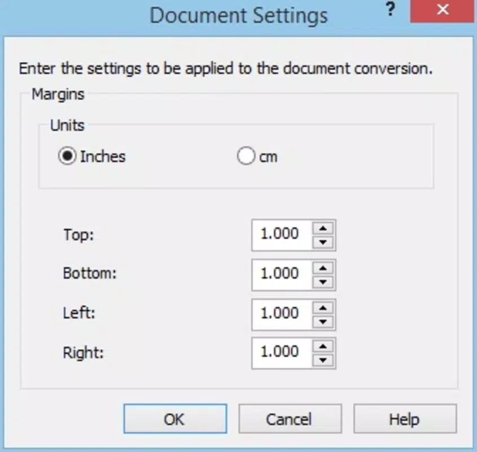This screenshot has height=452, width=477.
Task: Decrease the Bottom margin value
Action: point(323,282)
